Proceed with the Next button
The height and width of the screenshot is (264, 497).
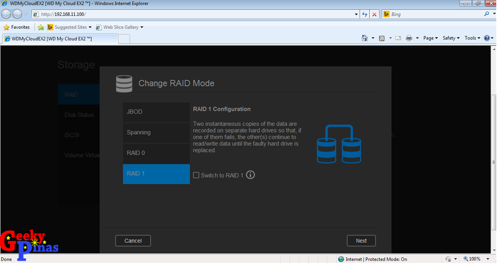[x=361, y=241]
